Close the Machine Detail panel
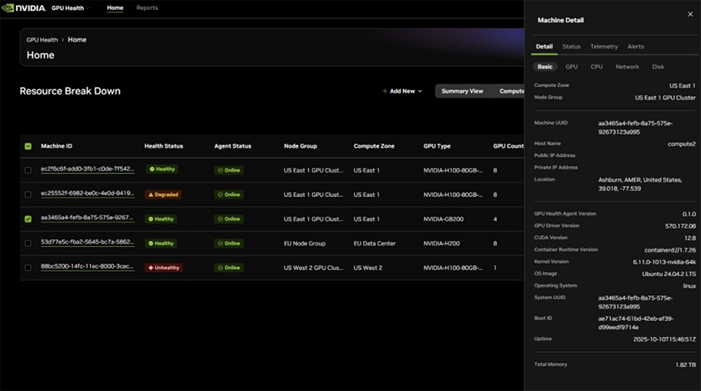Screen dimensions: 701x391 click(690, 14)
